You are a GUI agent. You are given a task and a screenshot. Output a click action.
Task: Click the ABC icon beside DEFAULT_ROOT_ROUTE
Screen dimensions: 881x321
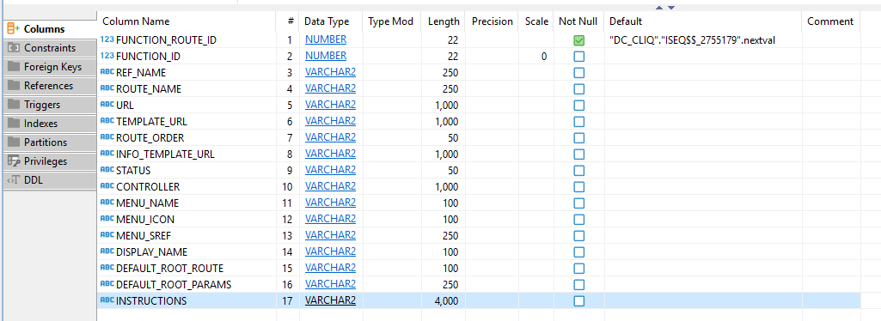(107, 268)
